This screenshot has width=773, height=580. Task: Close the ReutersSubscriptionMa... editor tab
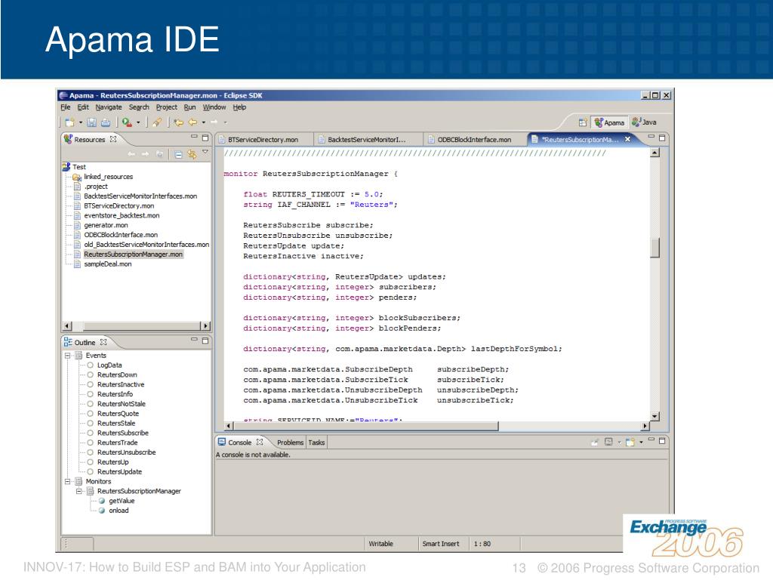627,139
